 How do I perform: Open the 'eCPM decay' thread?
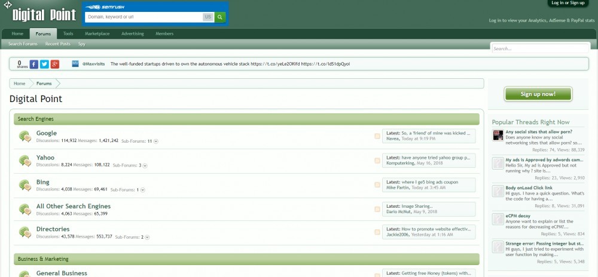518,216
